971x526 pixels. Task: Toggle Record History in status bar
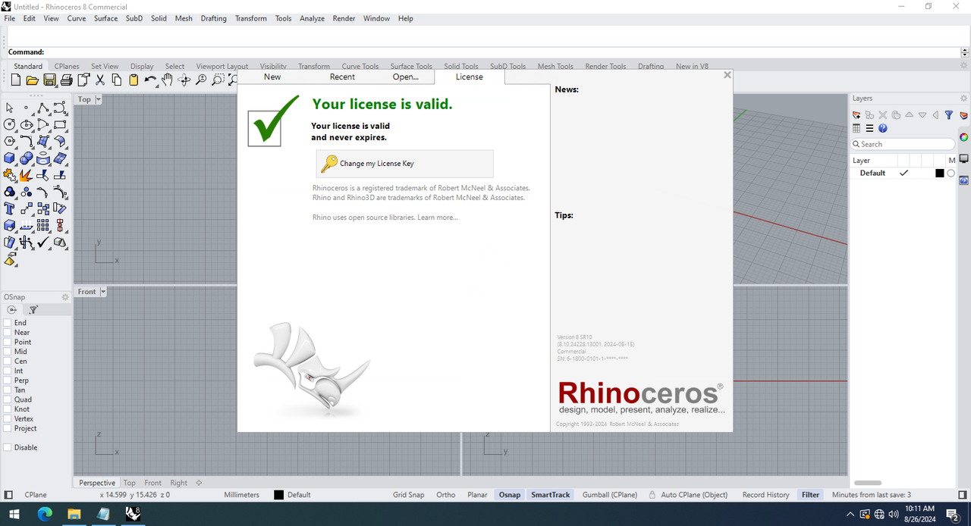point(765,495)
